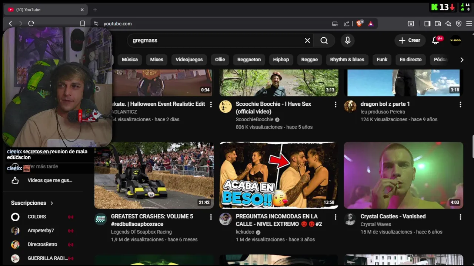The image size is (474, 266).
Task: Click Ieu produsao Pereira channel name
Action: (383, 112)
